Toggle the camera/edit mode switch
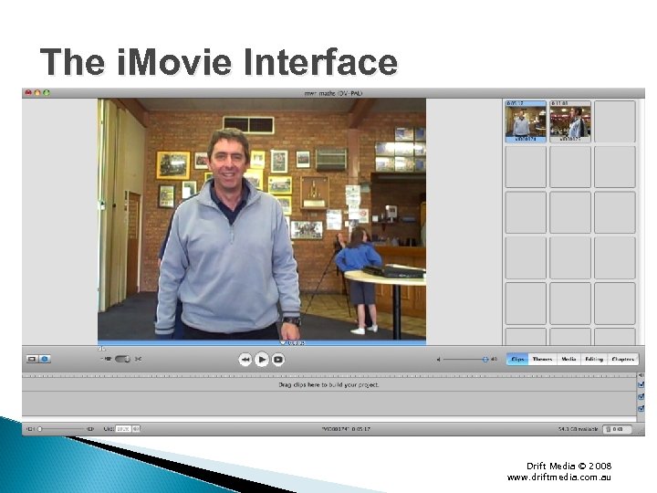 point(122,360)
